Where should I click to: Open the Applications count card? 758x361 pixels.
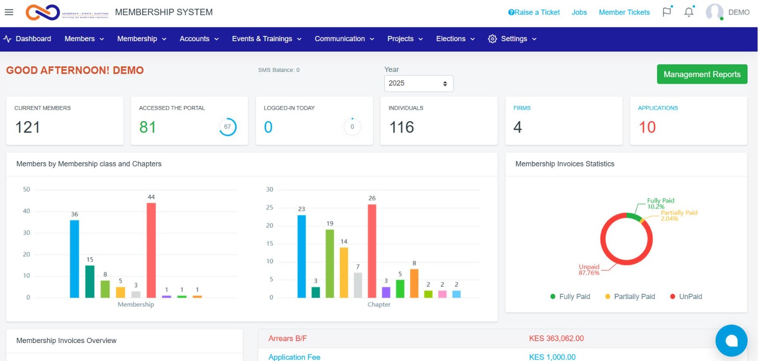[688, 121]
